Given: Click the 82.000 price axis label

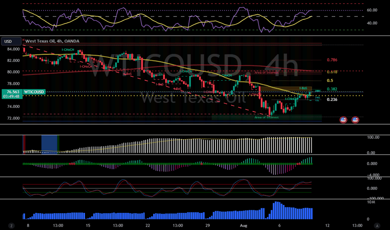Looking at the screenshot, I should (13, 60).
